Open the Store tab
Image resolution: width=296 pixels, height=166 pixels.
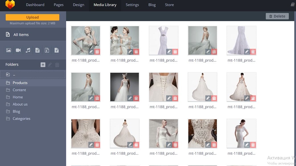click(169, 5)
